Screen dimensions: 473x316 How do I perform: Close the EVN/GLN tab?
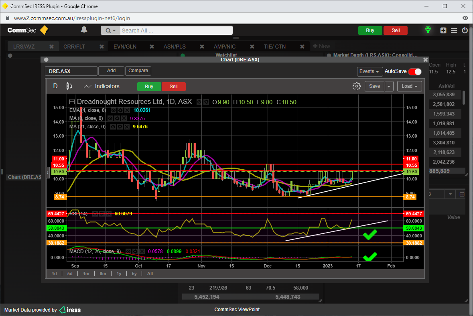152,47
